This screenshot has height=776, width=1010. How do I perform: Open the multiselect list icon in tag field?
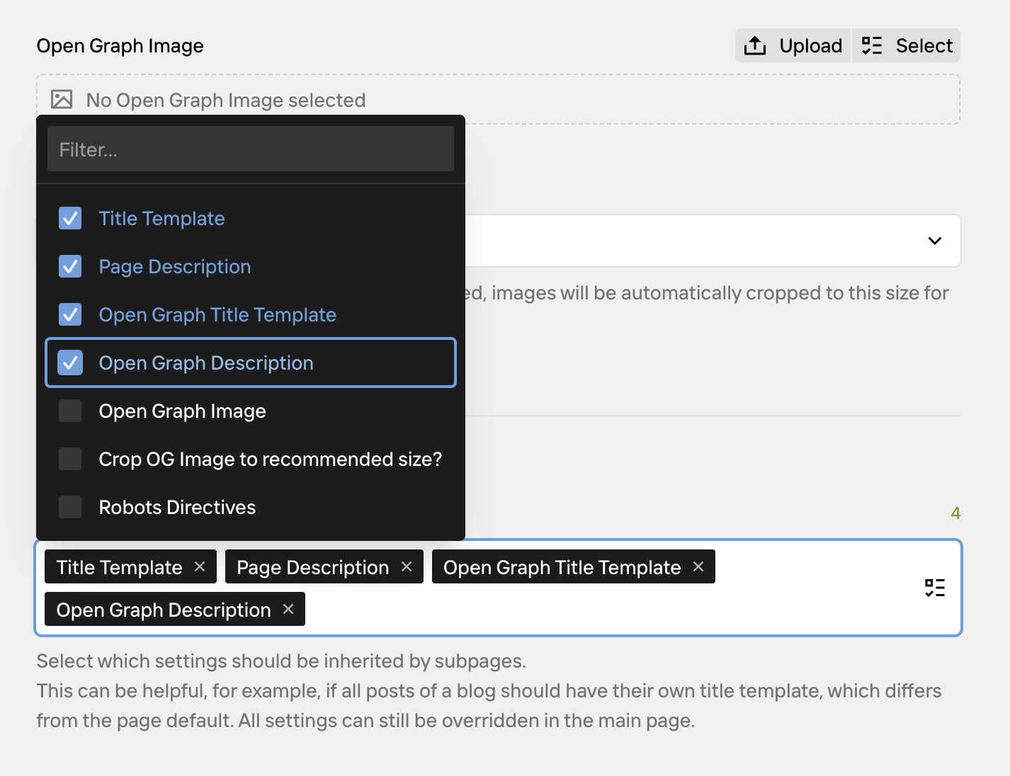[934, 588]
